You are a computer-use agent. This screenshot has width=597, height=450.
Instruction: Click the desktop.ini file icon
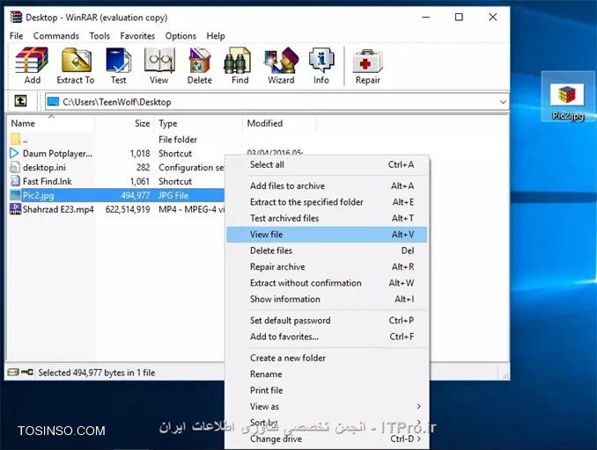[14, 167]
